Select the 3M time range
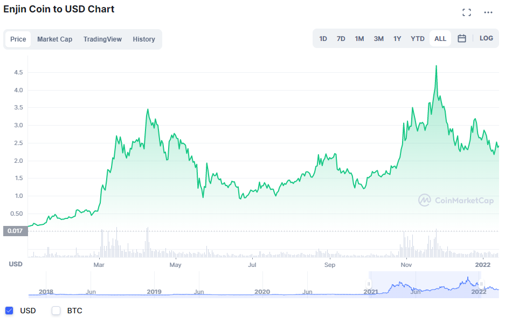Image resolution: width=505 pixels, height=323 pixels. 378,38
